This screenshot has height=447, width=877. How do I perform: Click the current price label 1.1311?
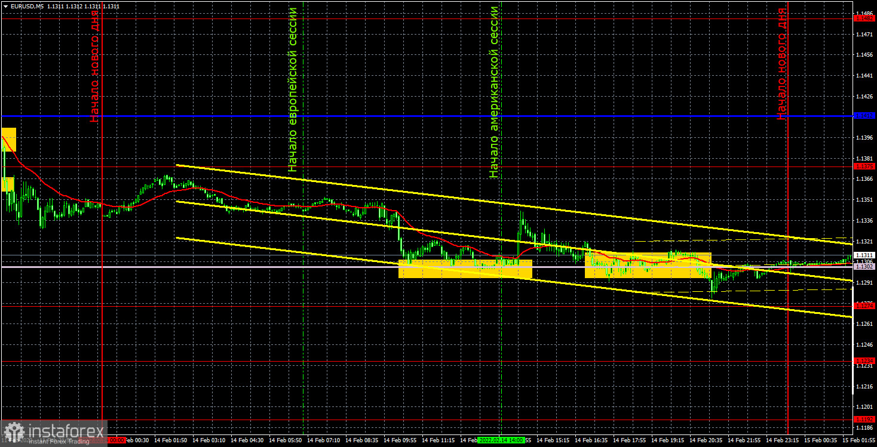(864, 255)
